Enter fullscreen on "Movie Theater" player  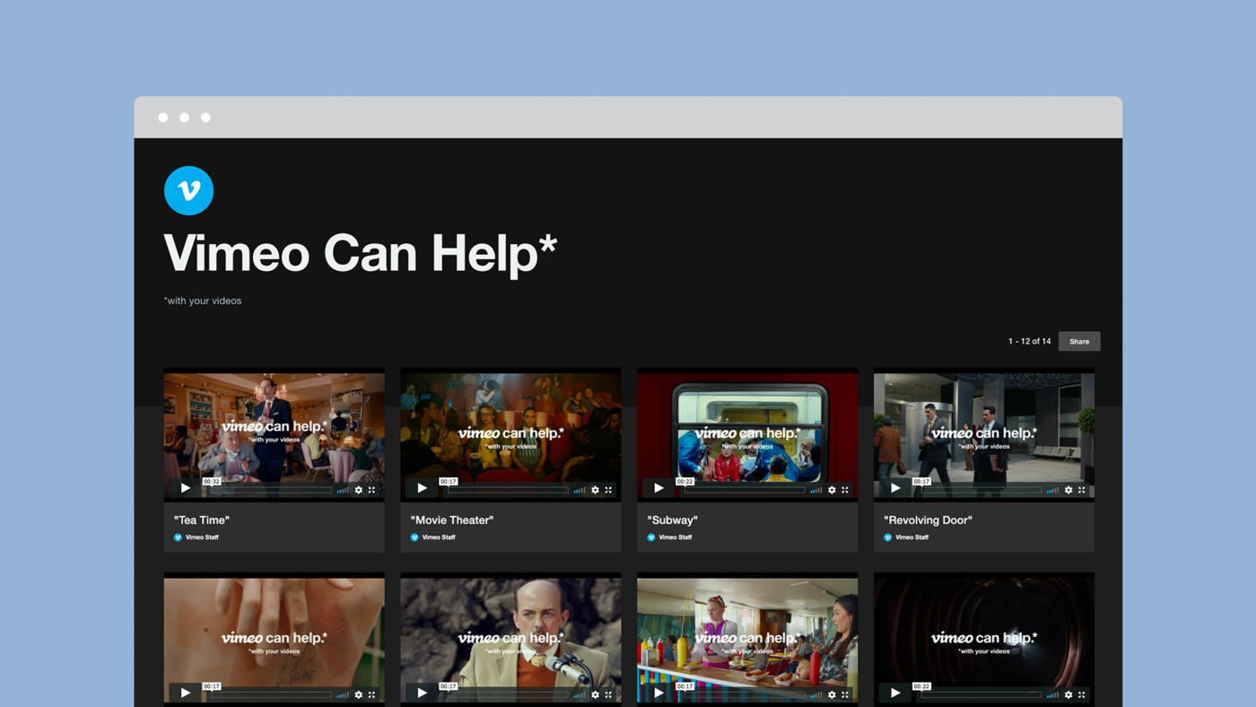(608, 490)
